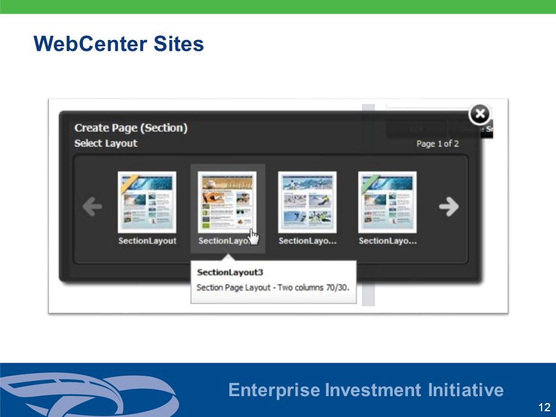Image resolution: width=556 pixels, height=417 pixels.
Task: Click the 'Create Page (Section)' dialog title
Action: pyautogui.click(x=131, y=128)
